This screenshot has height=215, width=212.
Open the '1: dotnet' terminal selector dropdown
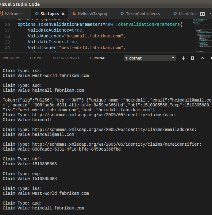click(x=149, y=58)
